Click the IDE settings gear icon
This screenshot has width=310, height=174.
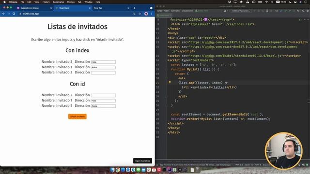click(x=308, y=11)
